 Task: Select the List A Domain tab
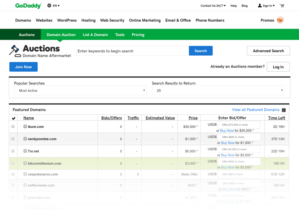[95, 35]
